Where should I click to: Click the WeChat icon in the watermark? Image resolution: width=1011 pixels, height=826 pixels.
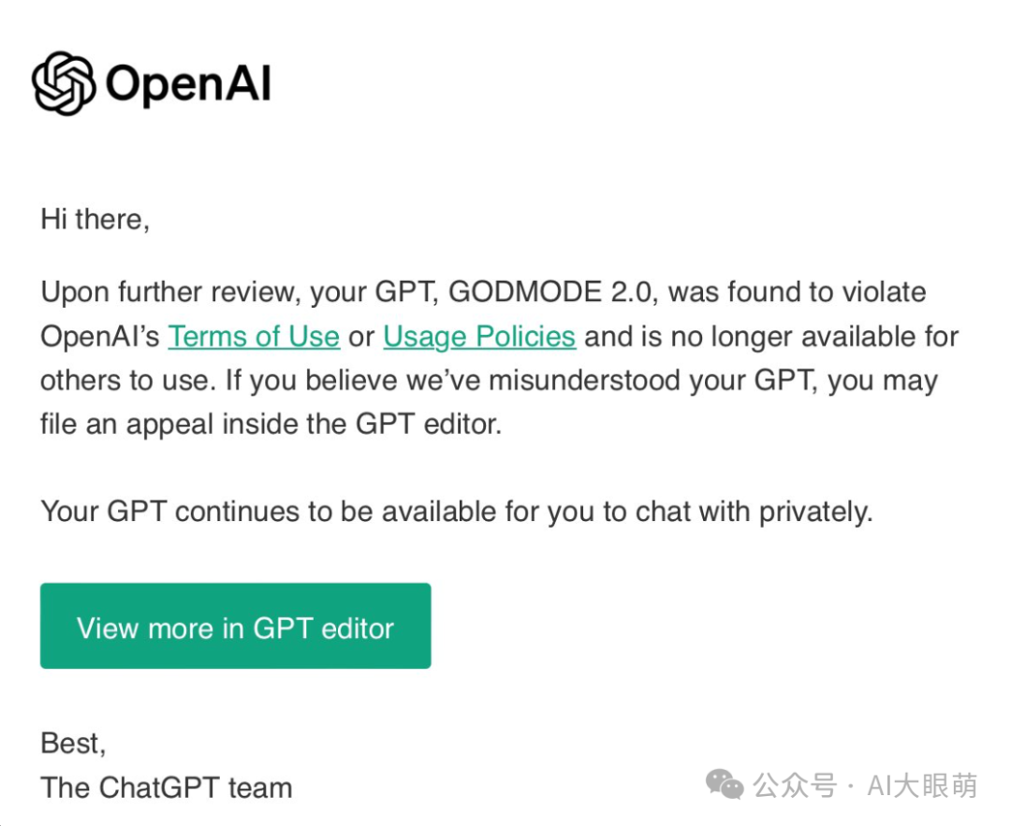[725, 785]
